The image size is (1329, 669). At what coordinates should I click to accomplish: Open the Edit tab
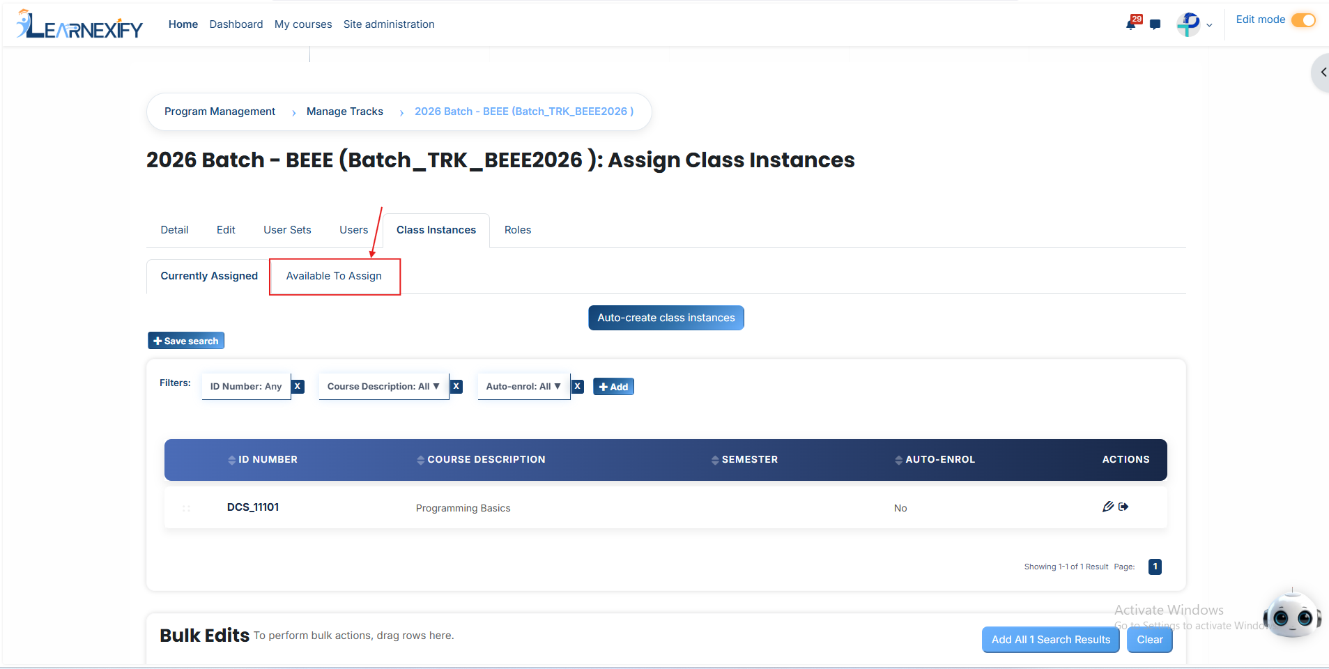click(226, 230)
